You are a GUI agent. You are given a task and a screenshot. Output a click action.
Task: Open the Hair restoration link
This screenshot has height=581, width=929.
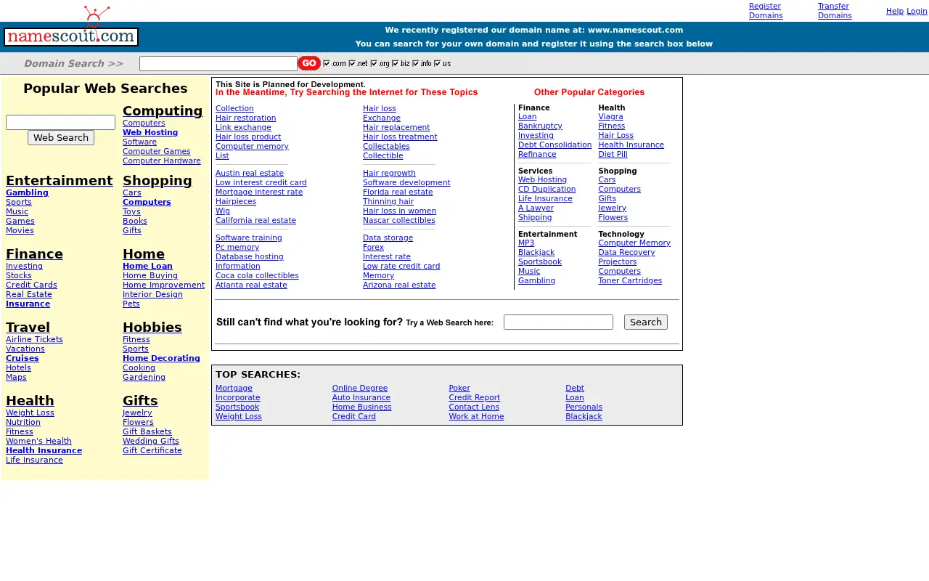click(245, 118)
